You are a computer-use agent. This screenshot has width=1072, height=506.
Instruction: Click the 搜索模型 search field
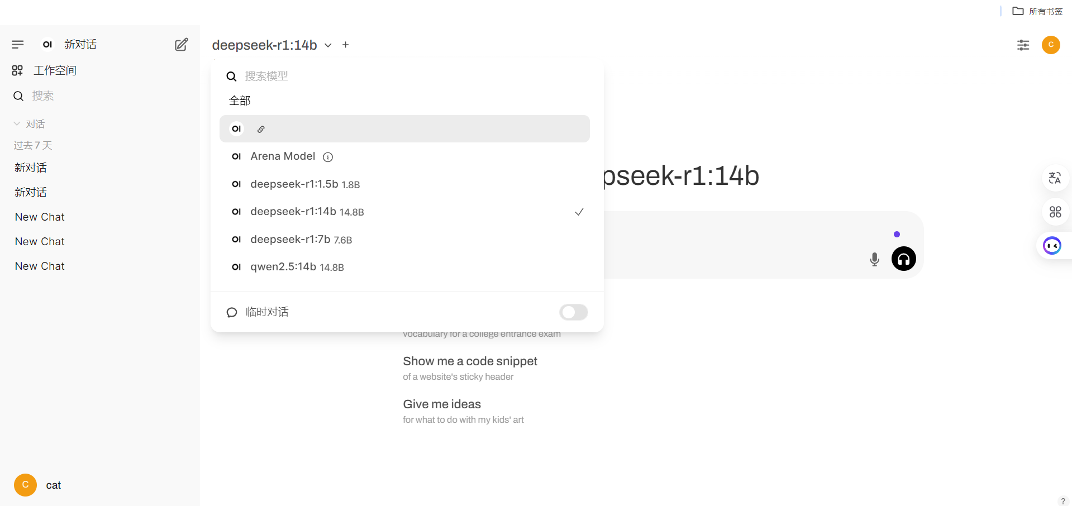(x=413, y=76)
